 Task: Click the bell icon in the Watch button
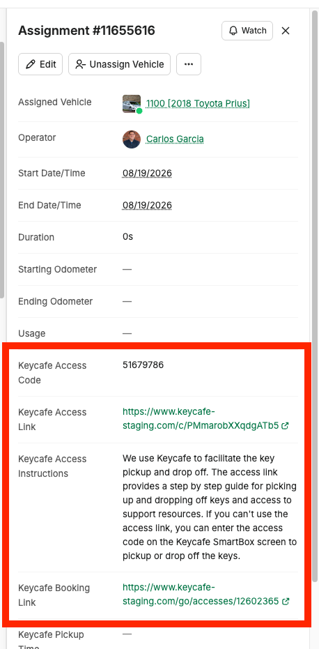(234, 31)
